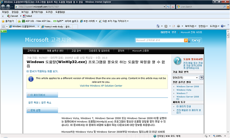
Task: Open the address bar URL history dropdown
Action: click(x=165, y=7)
